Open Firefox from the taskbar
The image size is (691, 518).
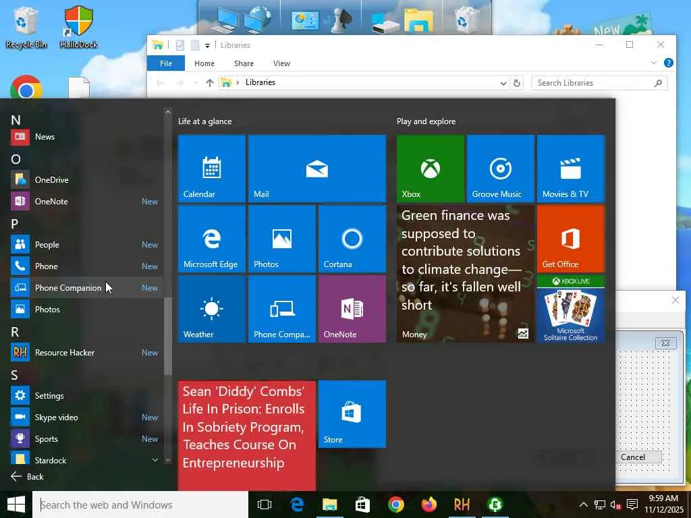429,505
